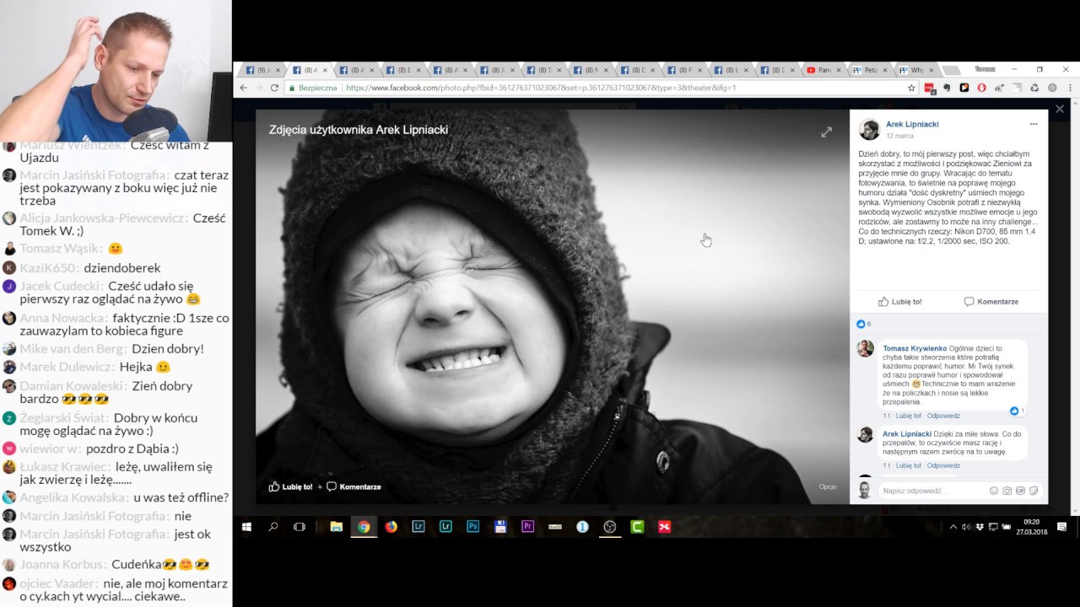1080x607 pixels.
Task: Open Windows search from taskbar
Action: tap(273, 527)
